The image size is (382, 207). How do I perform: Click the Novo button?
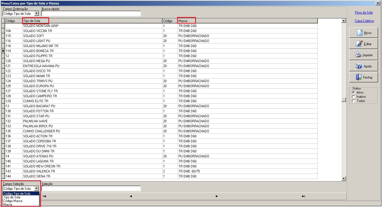coord(363,33)
